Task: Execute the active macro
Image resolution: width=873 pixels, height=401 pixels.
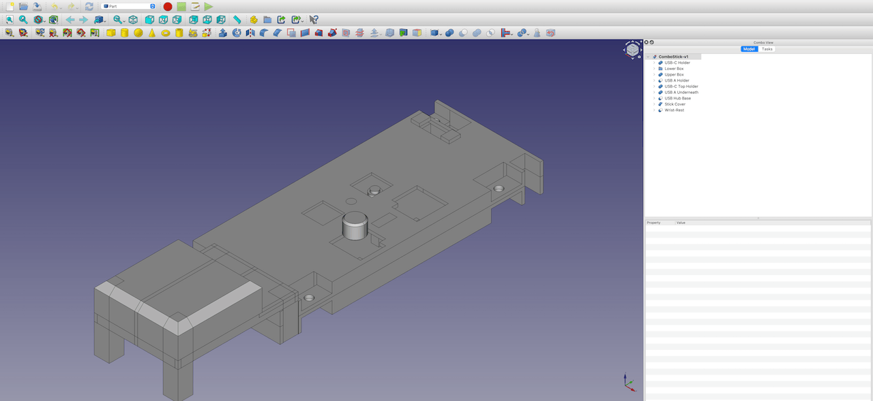Action: (x=208, y=6)
